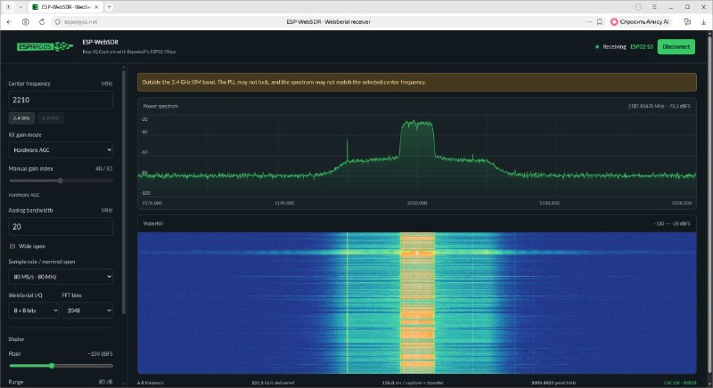Click the narrow spike left of the main peak
Screen dimensions: 713x388
coord(348,150)
